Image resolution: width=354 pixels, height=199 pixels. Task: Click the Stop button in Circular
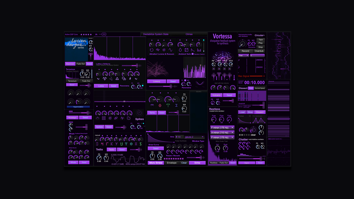(261, 47)
